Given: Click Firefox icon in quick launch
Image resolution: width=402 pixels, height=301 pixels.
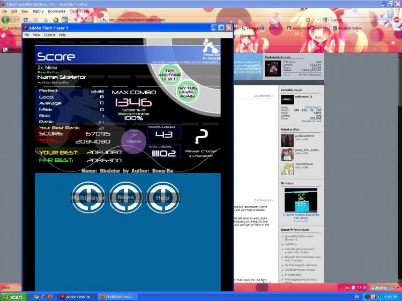Looking at the screenshot, I should (x=50, y=297).
